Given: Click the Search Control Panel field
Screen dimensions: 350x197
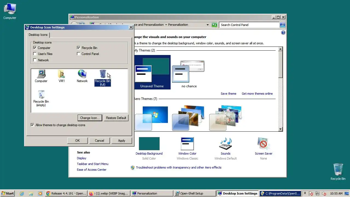Looking at the screenshot, I should click(x=249, y=25).
